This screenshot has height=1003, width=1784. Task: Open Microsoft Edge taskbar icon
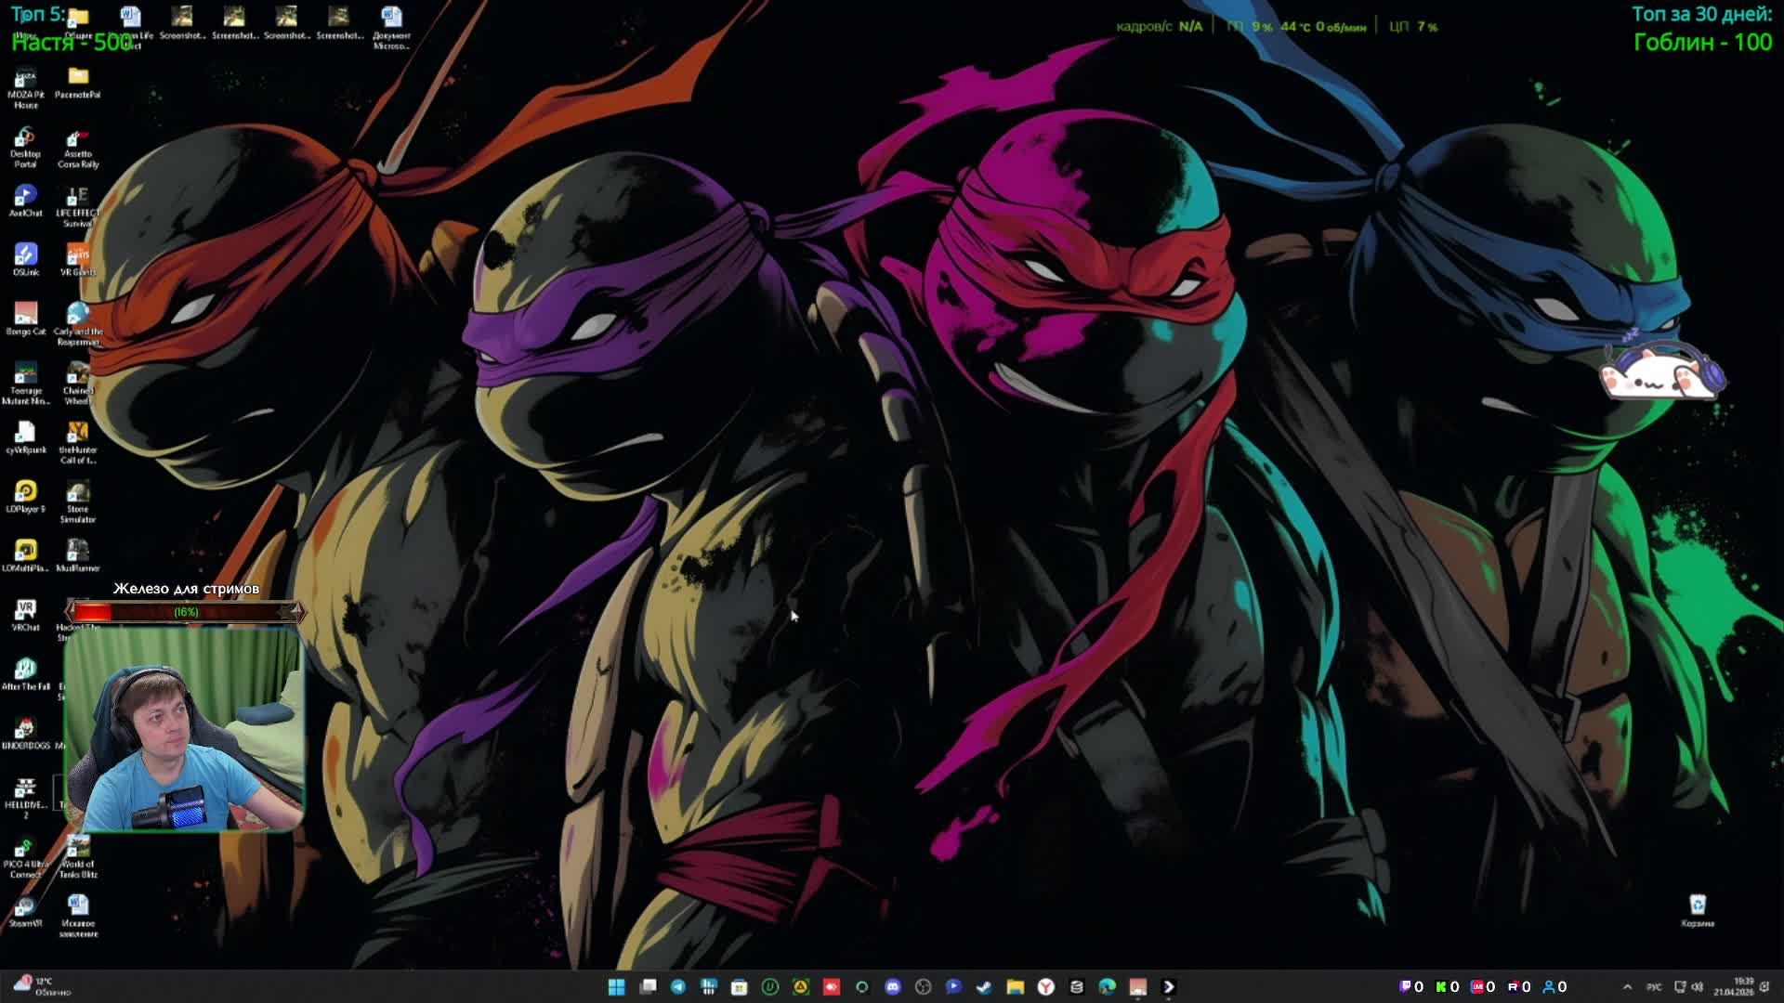coord(1107,986)
